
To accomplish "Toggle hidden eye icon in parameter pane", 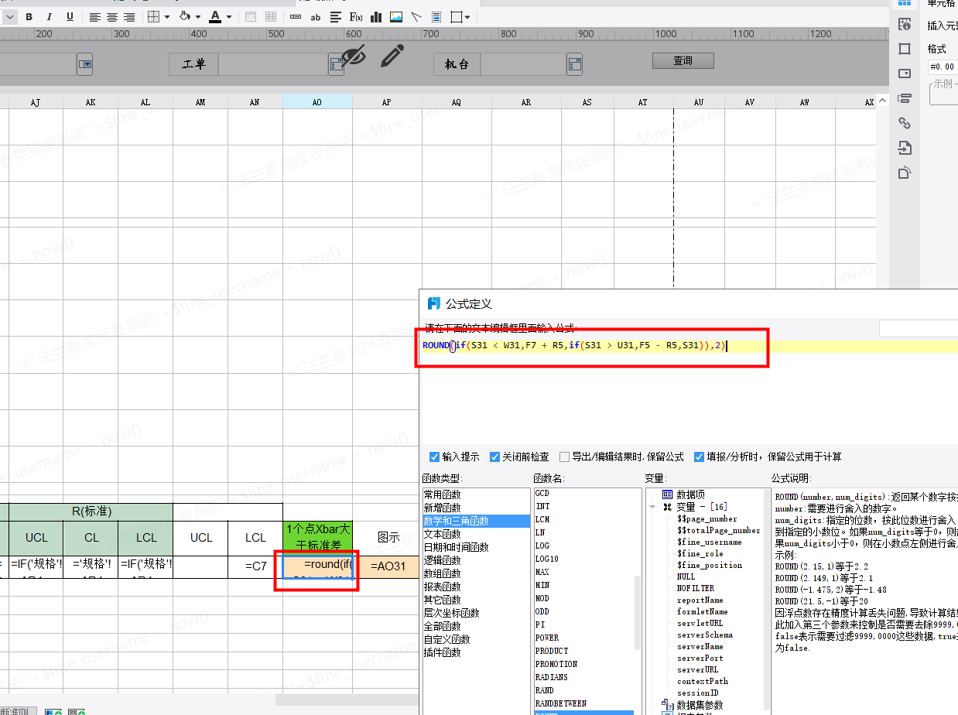I will pos(354,56).
